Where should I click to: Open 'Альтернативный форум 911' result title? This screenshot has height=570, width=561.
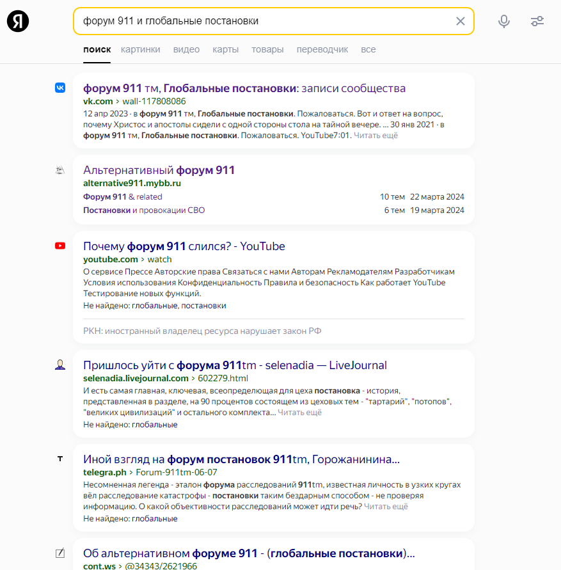159,170
